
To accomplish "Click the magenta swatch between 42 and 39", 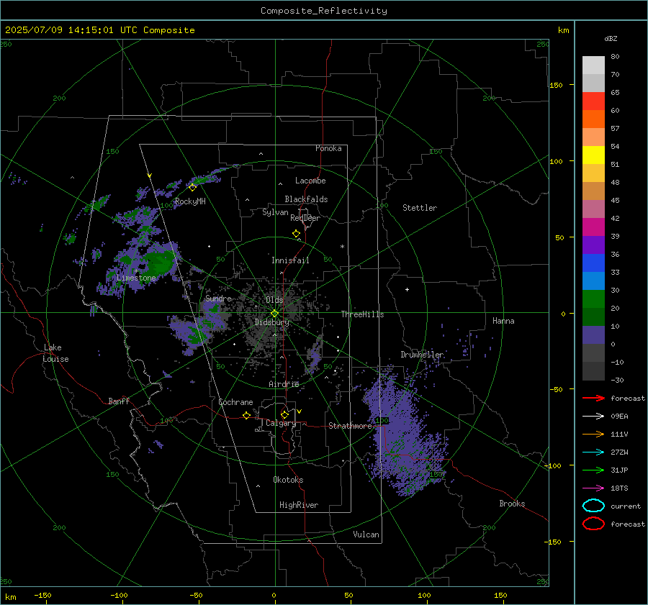I will click(593, 227).
